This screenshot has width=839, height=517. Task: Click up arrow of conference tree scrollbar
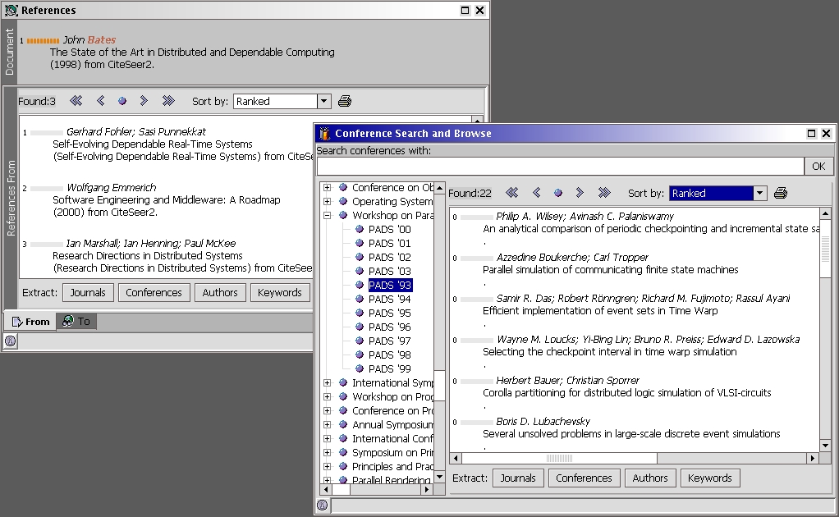coord(439,188)
